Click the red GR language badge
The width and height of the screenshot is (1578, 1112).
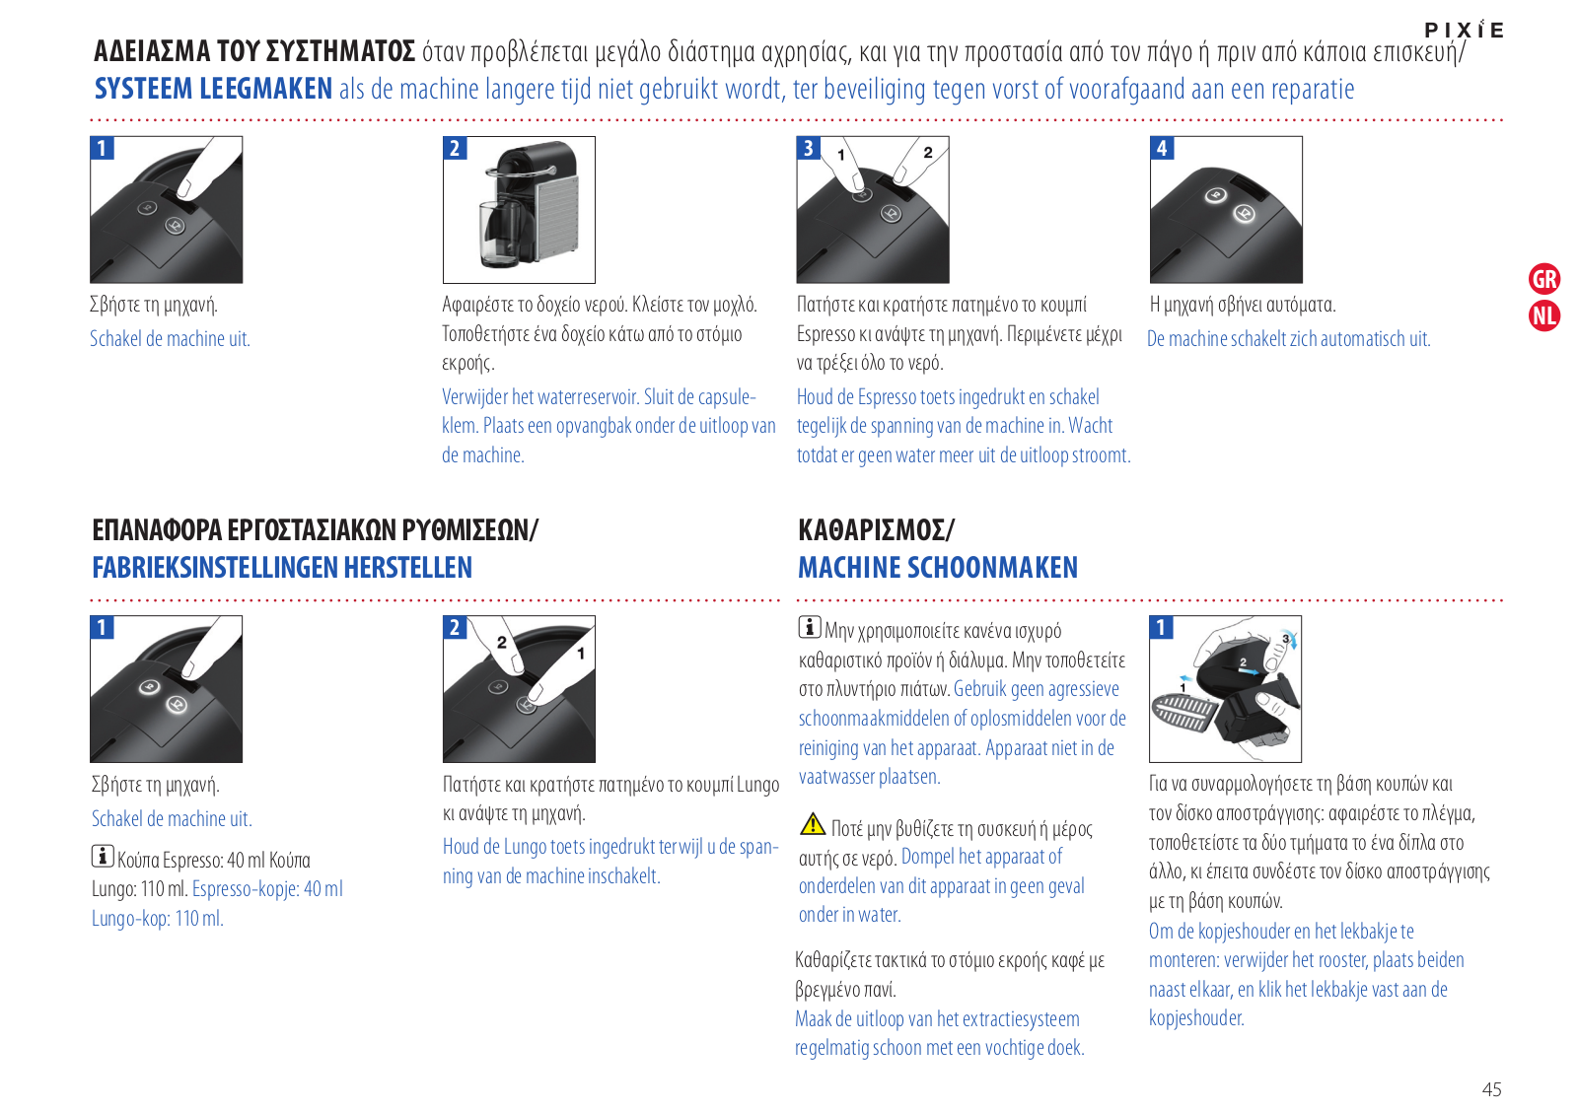pyautogui.click(x=1544, y=279)
